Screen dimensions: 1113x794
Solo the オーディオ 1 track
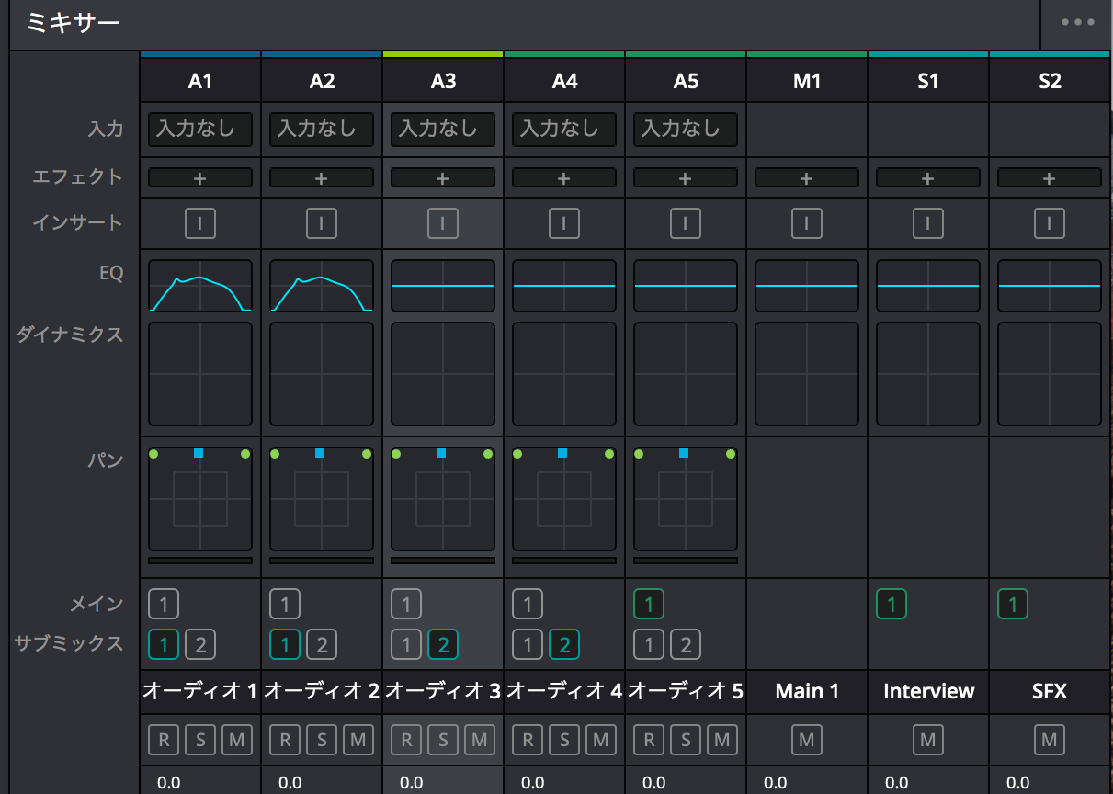pyautogui.click(x=199, y=739)
